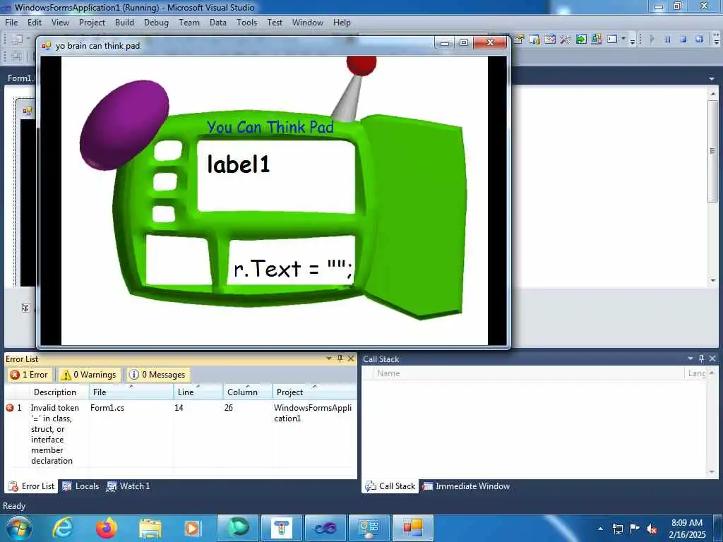
Task: Open document tab list dropdown arrow
Action: (x=712, y=79)
